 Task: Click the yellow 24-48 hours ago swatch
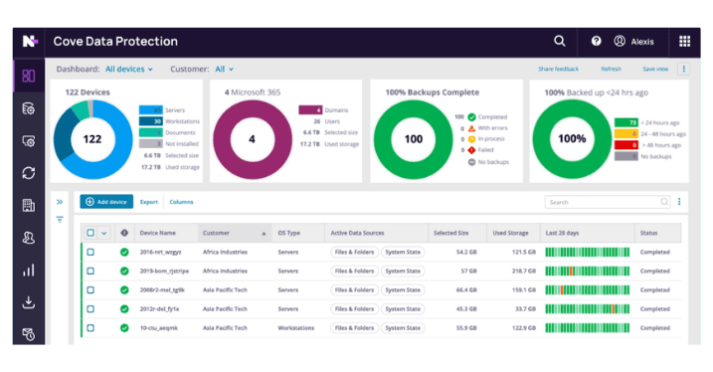pos(626,133)
